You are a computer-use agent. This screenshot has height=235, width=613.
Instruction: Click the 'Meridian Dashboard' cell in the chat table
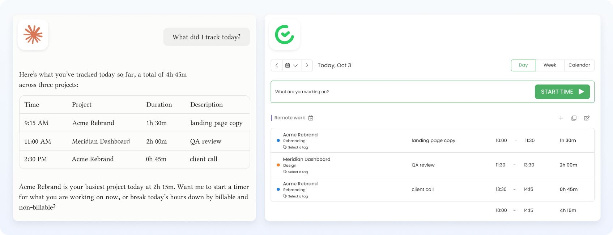tap(101, 142)
